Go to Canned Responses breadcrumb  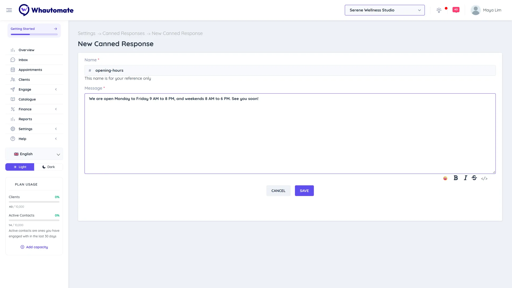pos(123,33)
